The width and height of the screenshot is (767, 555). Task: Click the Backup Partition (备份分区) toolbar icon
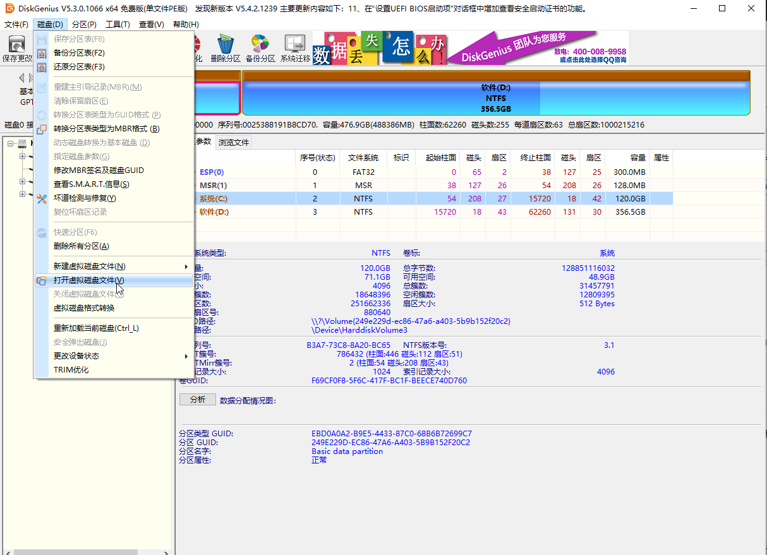[x=260, y=49]
